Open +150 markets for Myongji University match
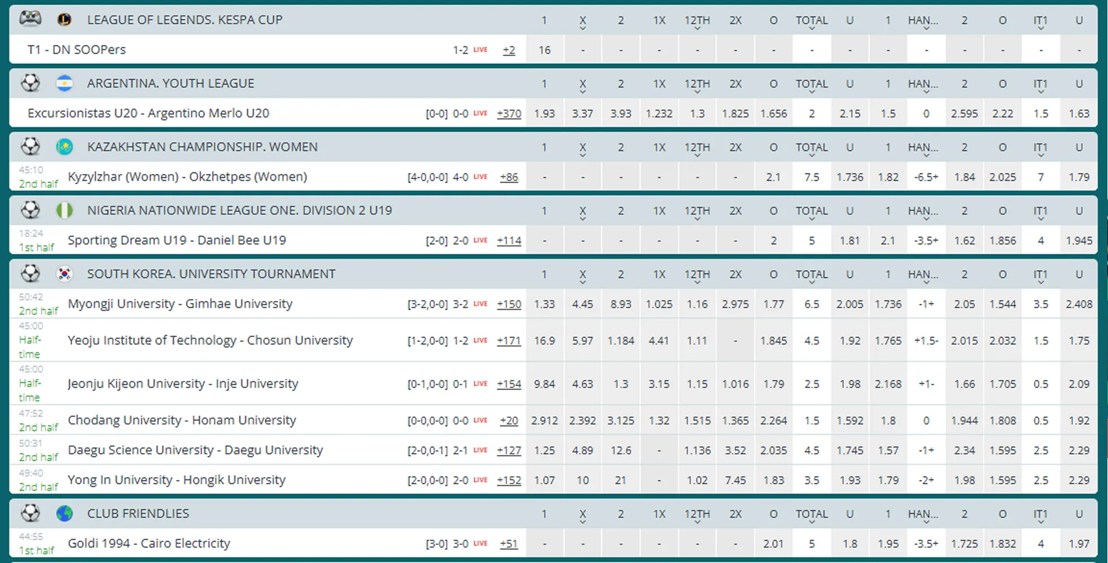Viewport: 1108px width, 563px height. tap(509, 304)
